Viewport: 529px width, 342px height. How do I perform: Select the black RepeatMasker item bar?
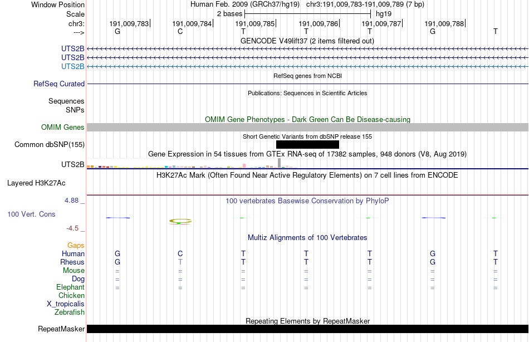[x=307, y=329]
